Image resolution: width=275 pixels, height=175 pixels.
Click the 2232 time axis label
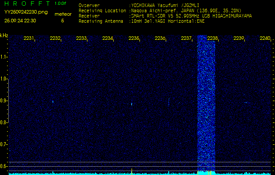point(55,38)
